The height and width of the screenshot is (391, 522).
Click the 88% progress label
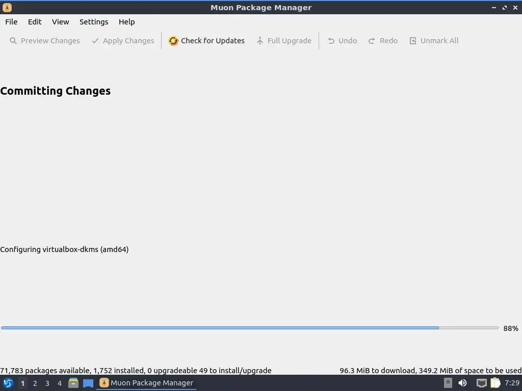pyautogui.click(x=511, y=328)
